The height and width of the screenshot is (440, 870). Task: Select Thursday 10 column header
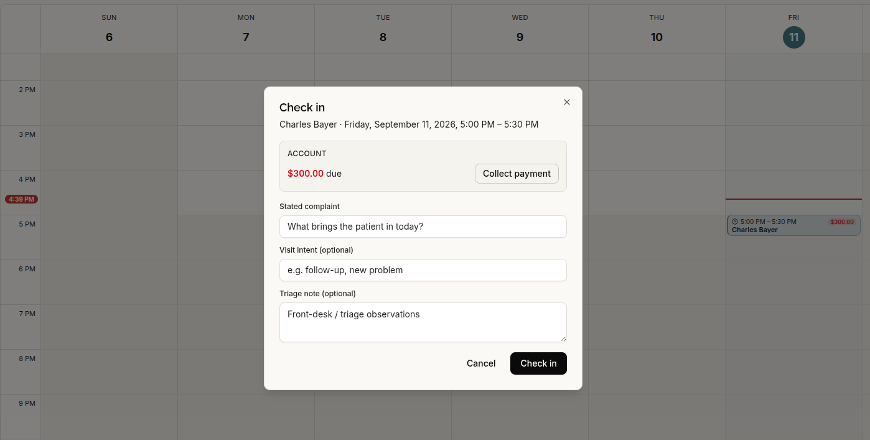click(657, 29)
